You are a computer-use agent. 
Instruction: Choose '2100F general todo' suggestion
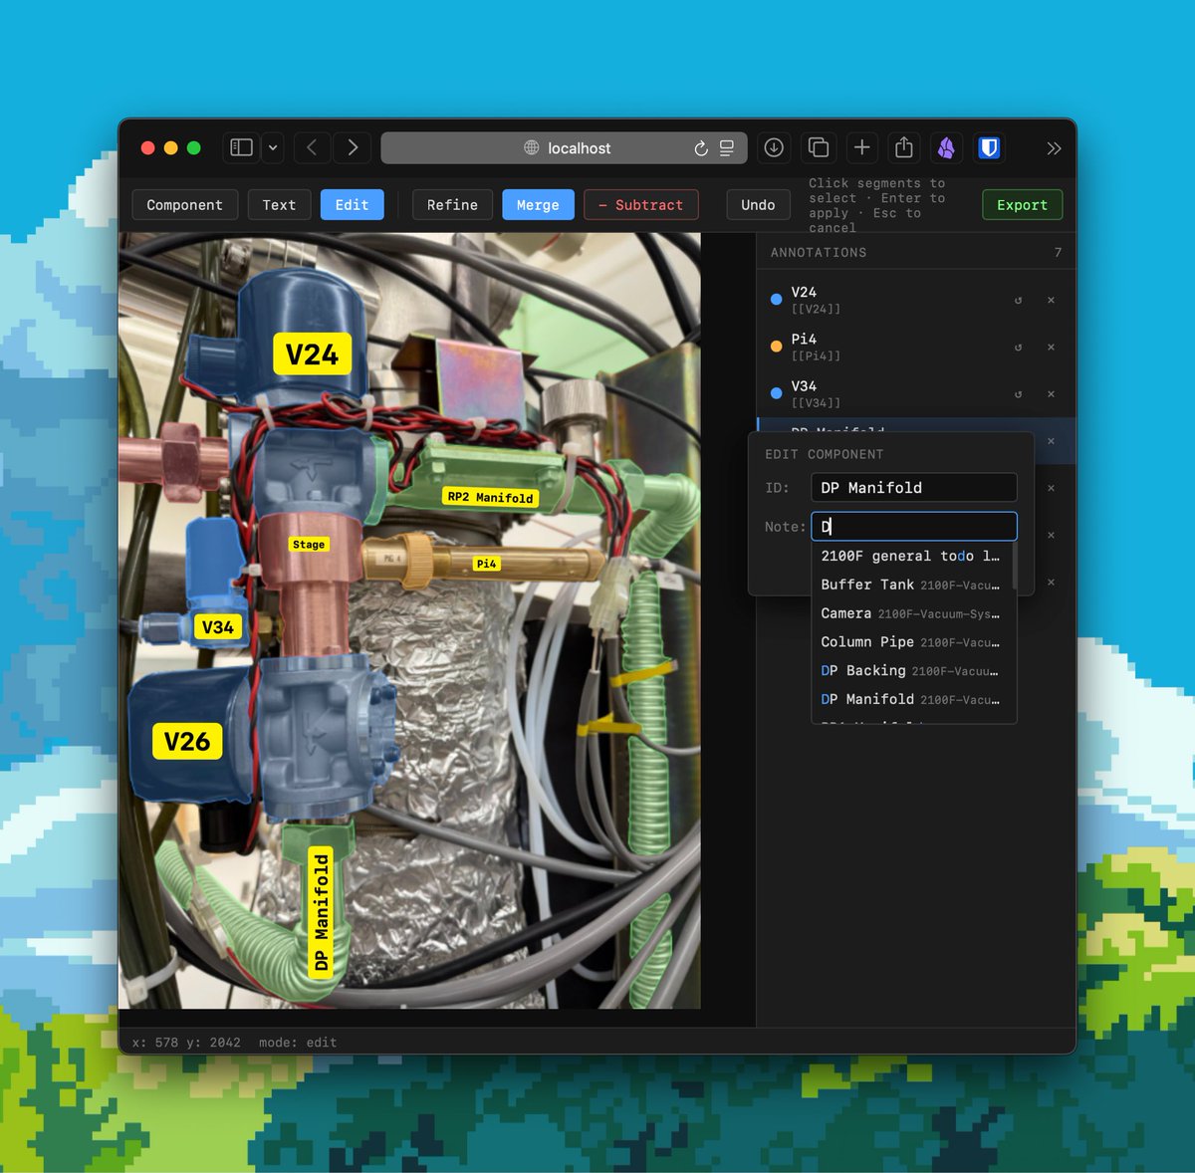(x=912, y=557)
